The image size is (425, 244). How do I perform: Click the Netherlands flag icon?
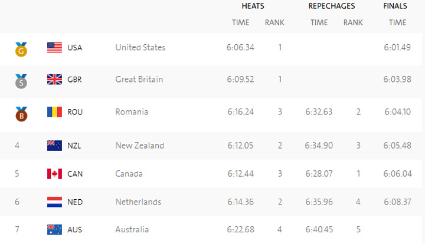click(54, 202)
